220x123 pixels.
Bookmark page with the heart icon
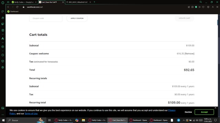(x=203, y=7)
